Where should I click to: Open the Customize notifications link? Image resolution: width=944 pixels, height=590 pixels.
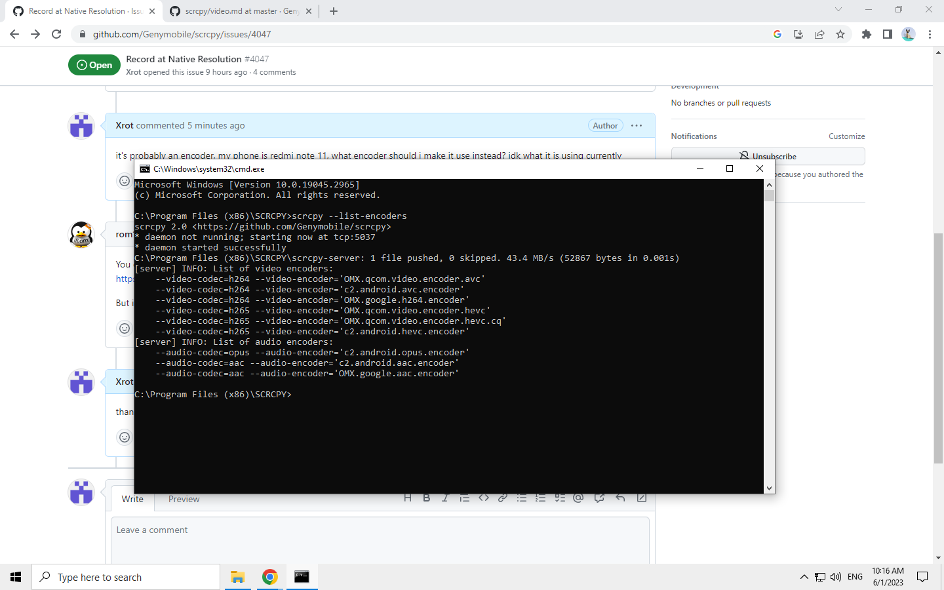click(846, 136)
